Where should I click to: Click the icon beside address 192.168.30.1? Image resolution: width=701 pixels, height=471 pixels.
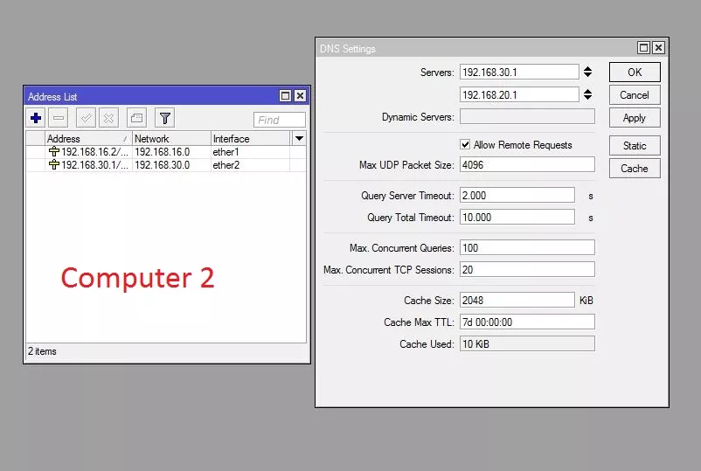(54, 165)
